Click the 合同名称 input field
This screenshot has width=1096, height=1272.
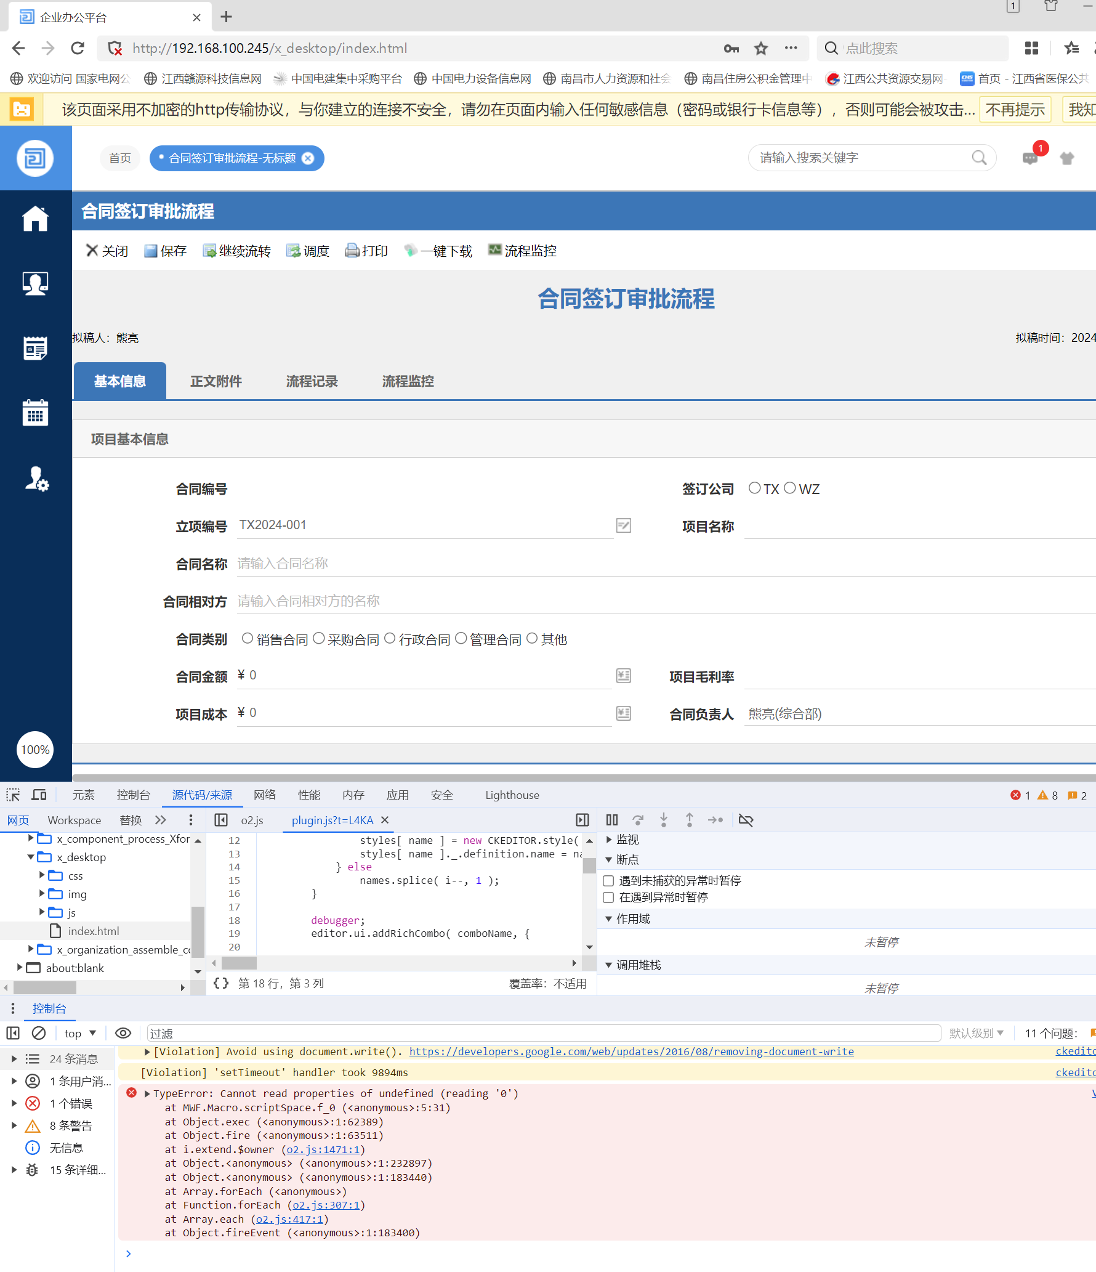click(665, 564)
